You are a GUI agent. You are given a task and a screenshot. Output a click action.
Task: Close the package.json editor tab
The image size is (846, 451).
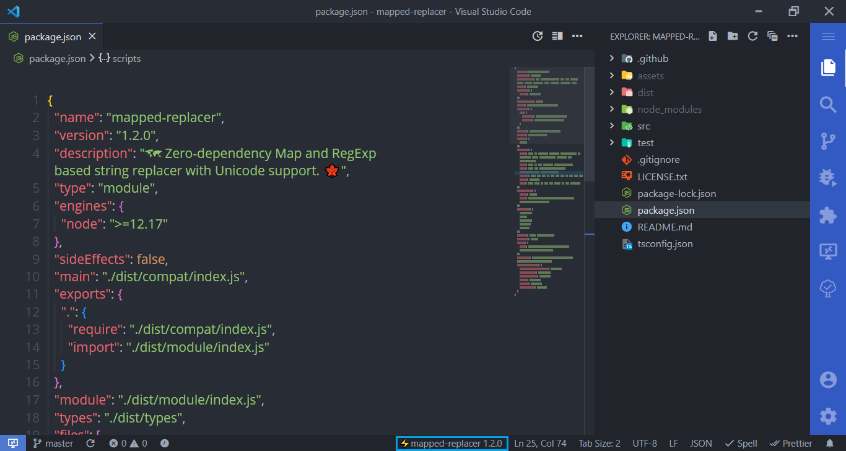click(92, 37)
